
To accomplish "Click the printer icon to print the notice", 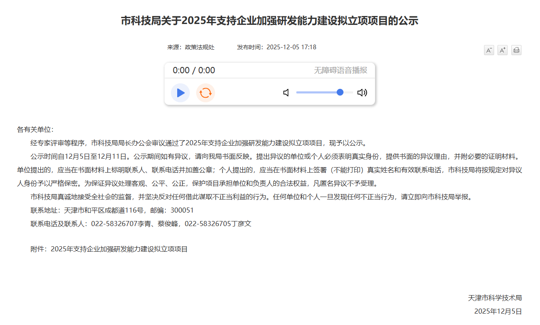I will pyautogui.click(x=516, y=50).
